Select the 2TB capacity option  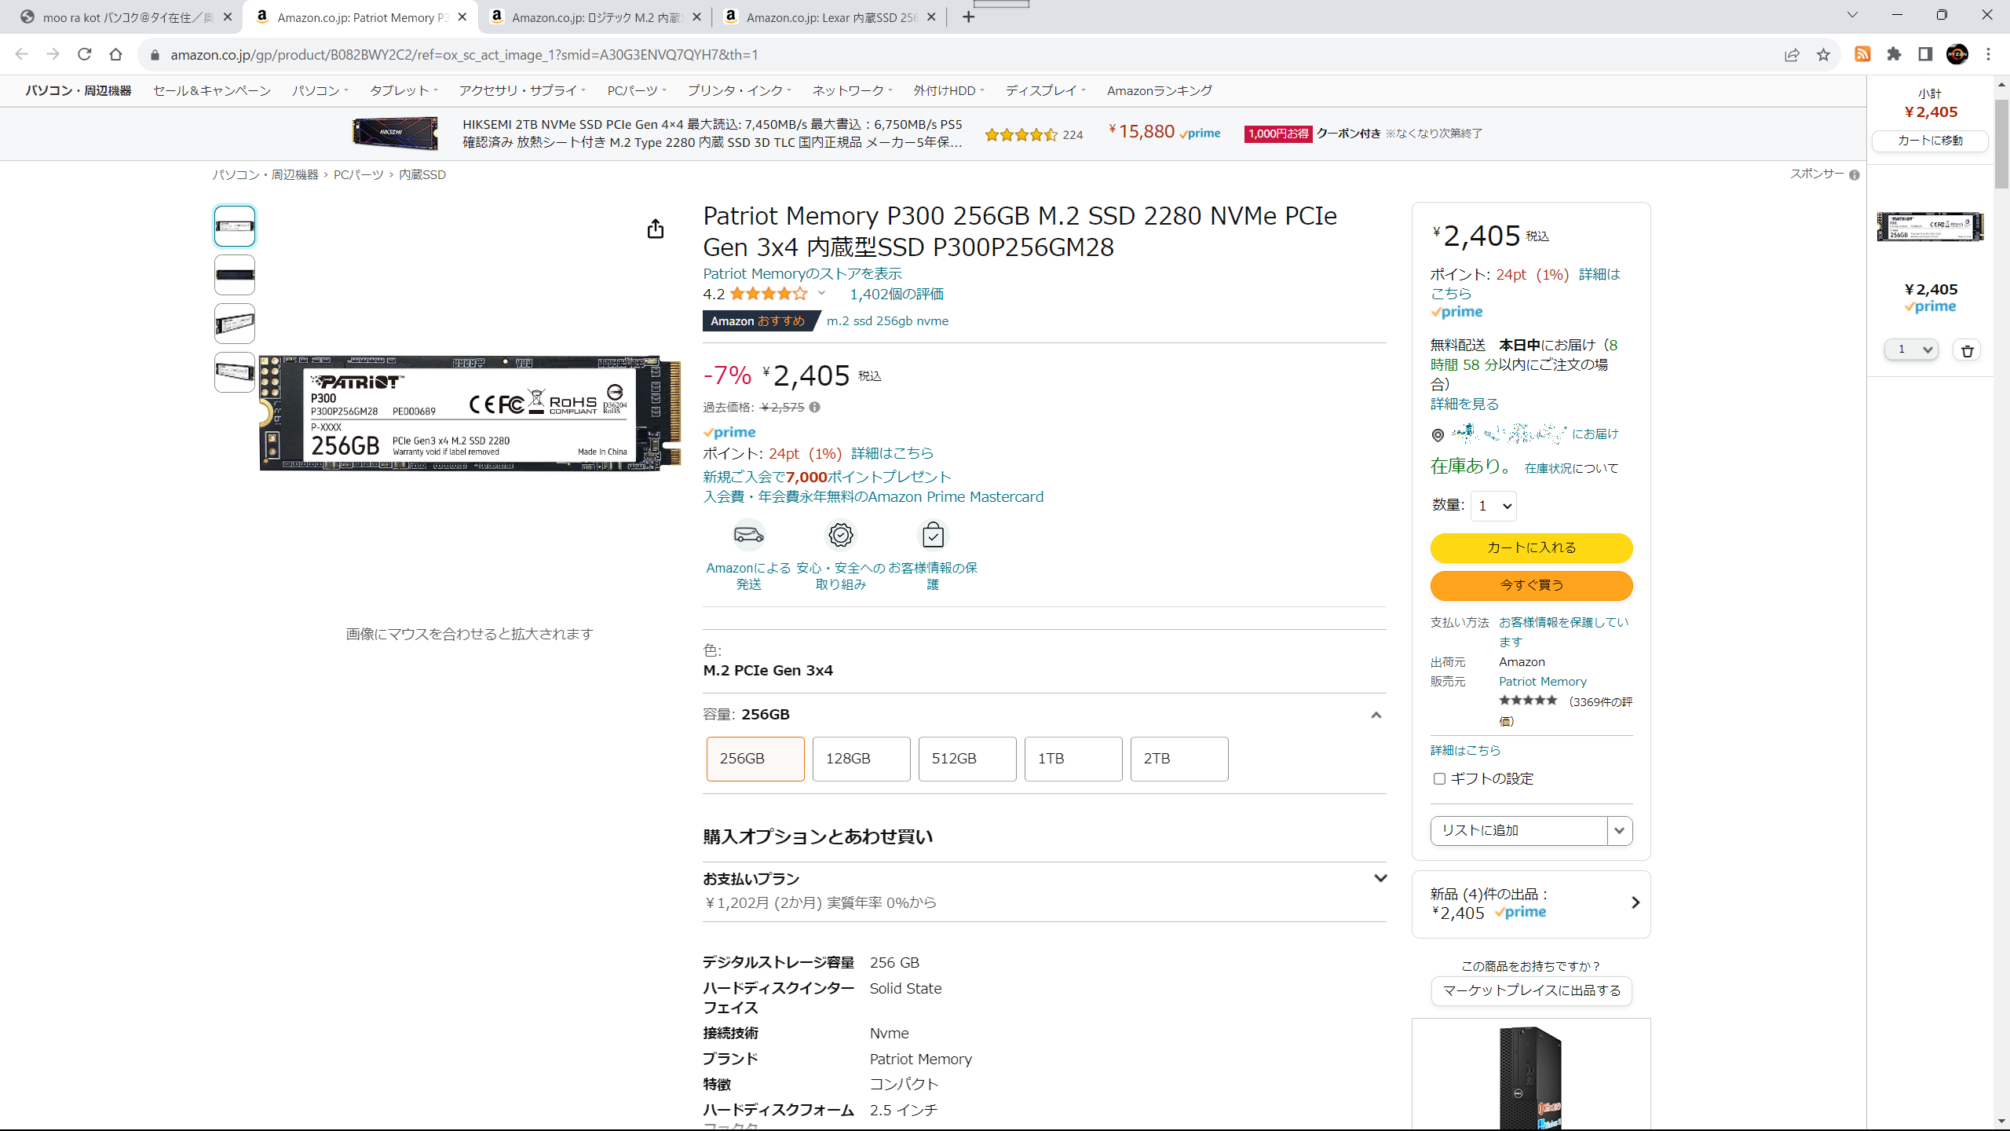1179,759
